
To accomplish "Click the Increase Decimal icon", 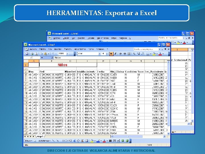I will (x=138, y=54).
